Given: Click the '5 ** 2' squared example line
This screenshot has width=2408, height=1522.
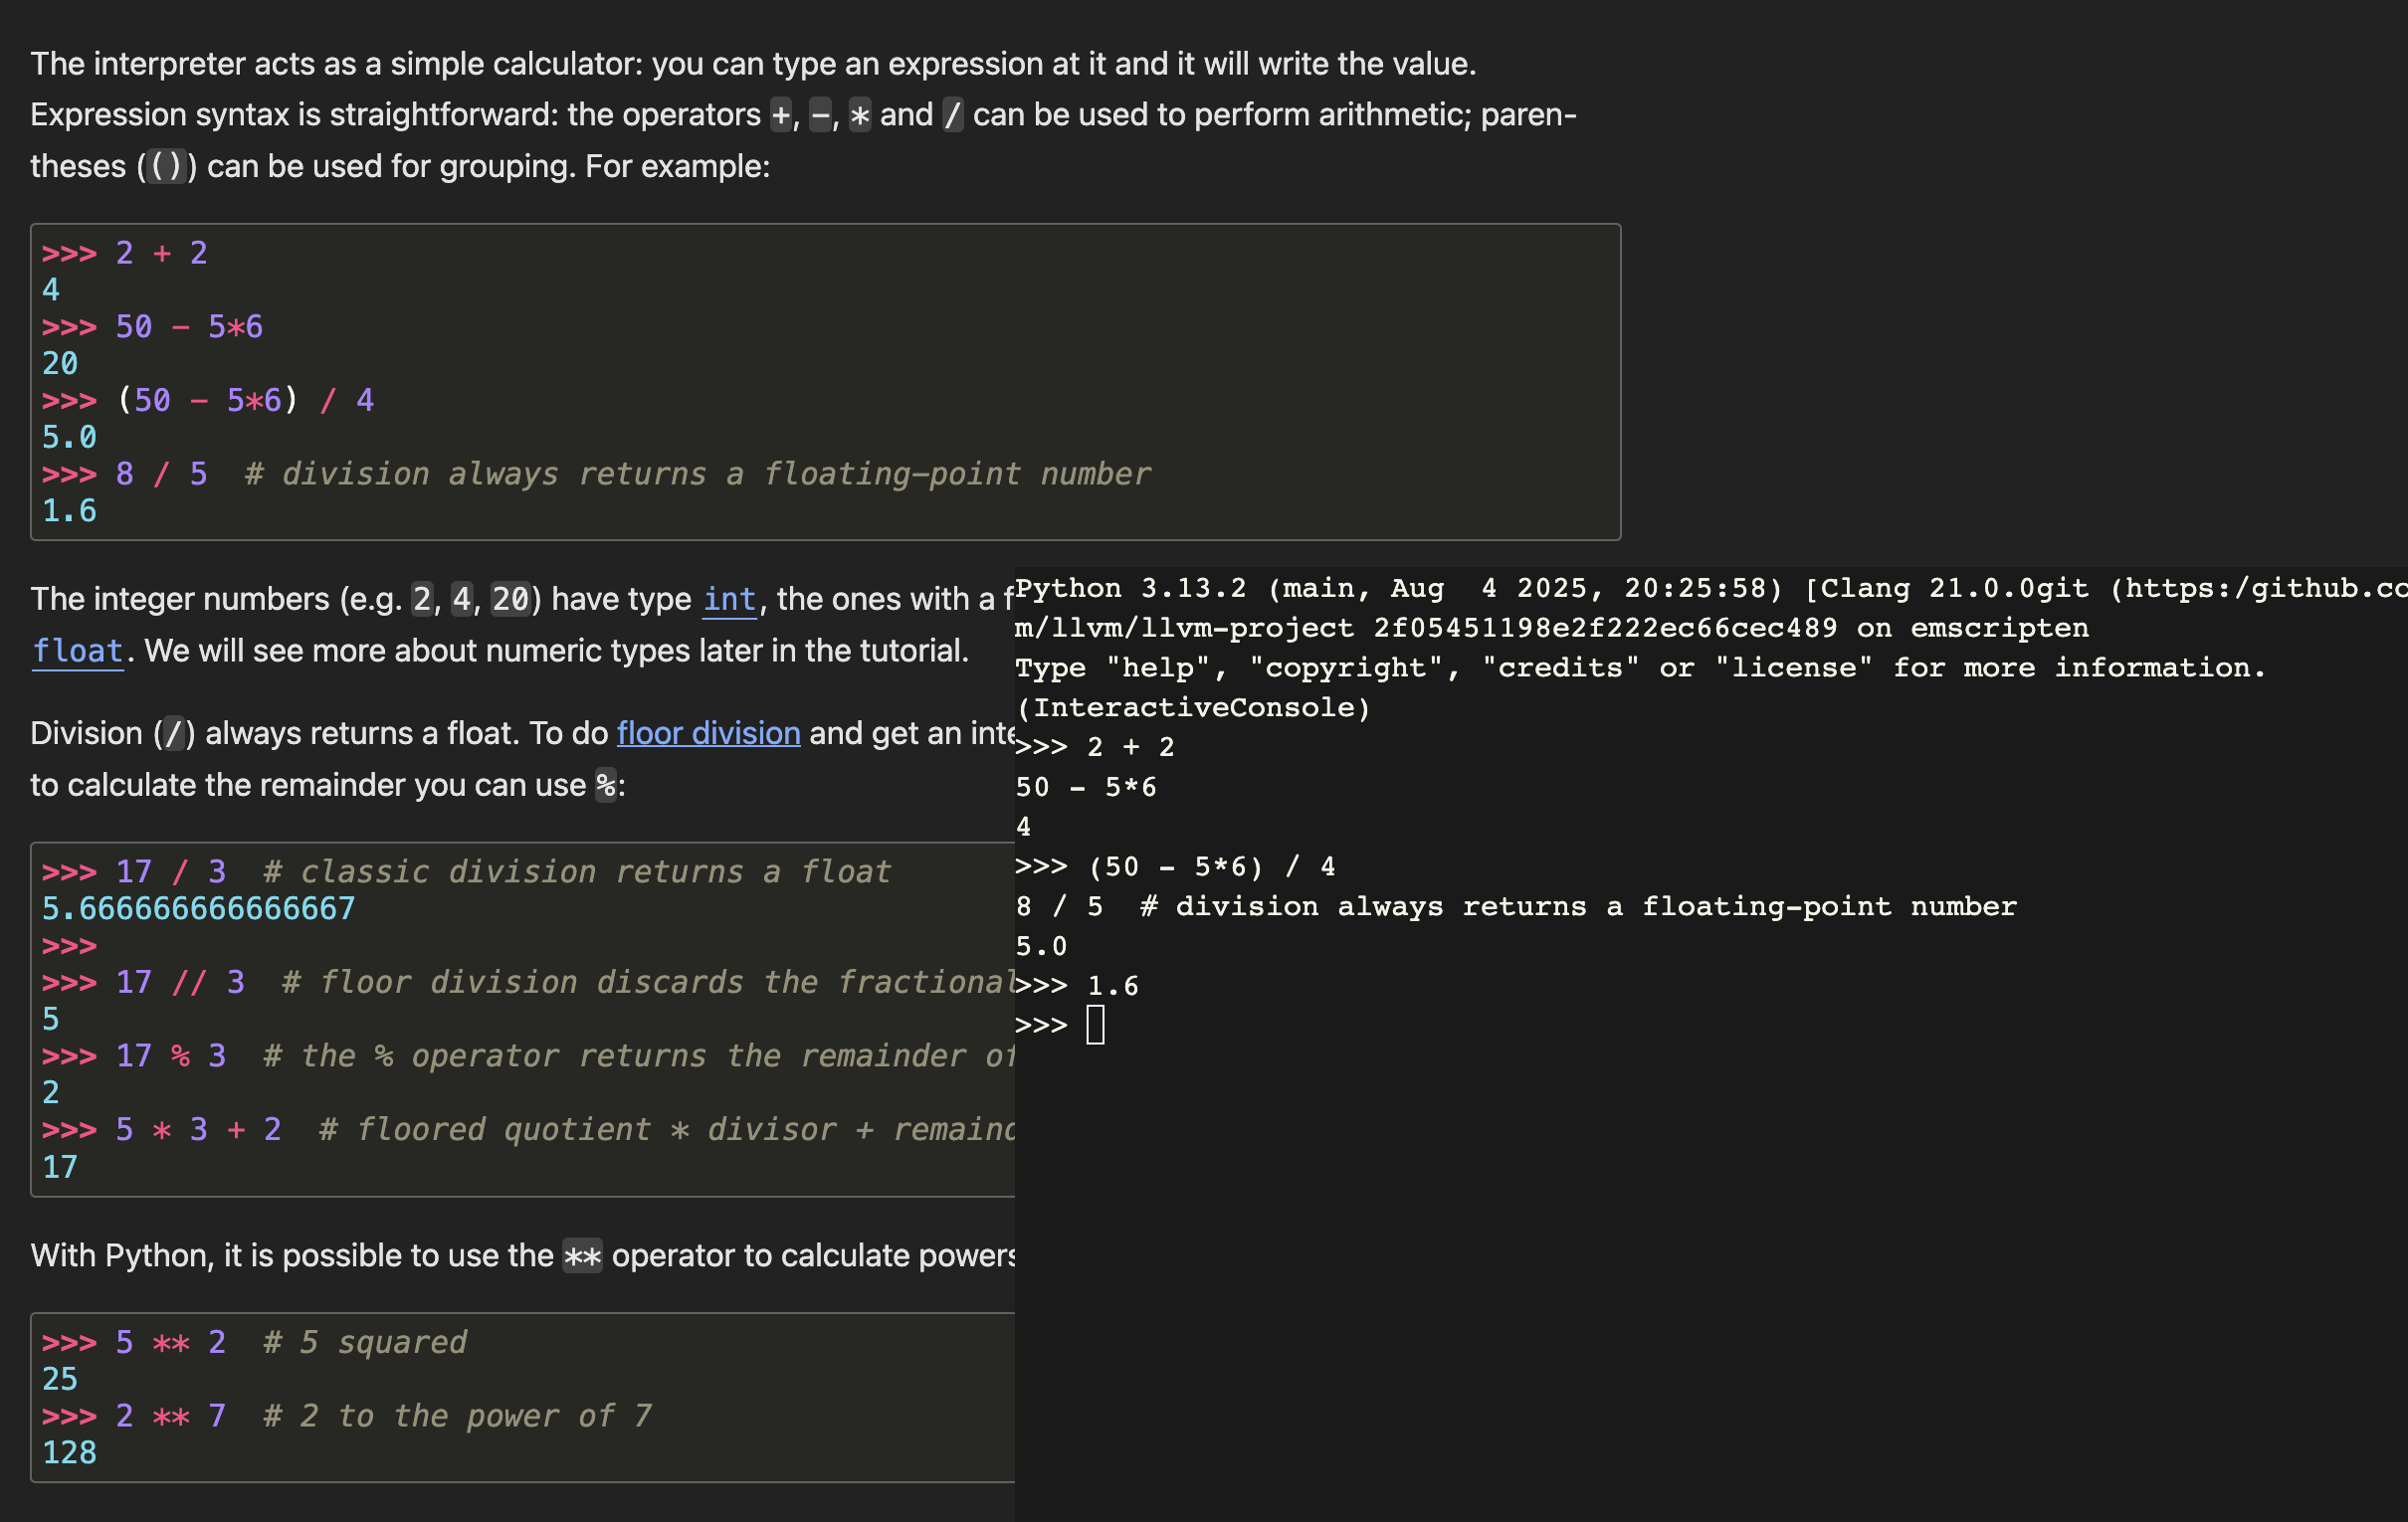Looking at the screenshot, I should click(x=170, y=1342).
